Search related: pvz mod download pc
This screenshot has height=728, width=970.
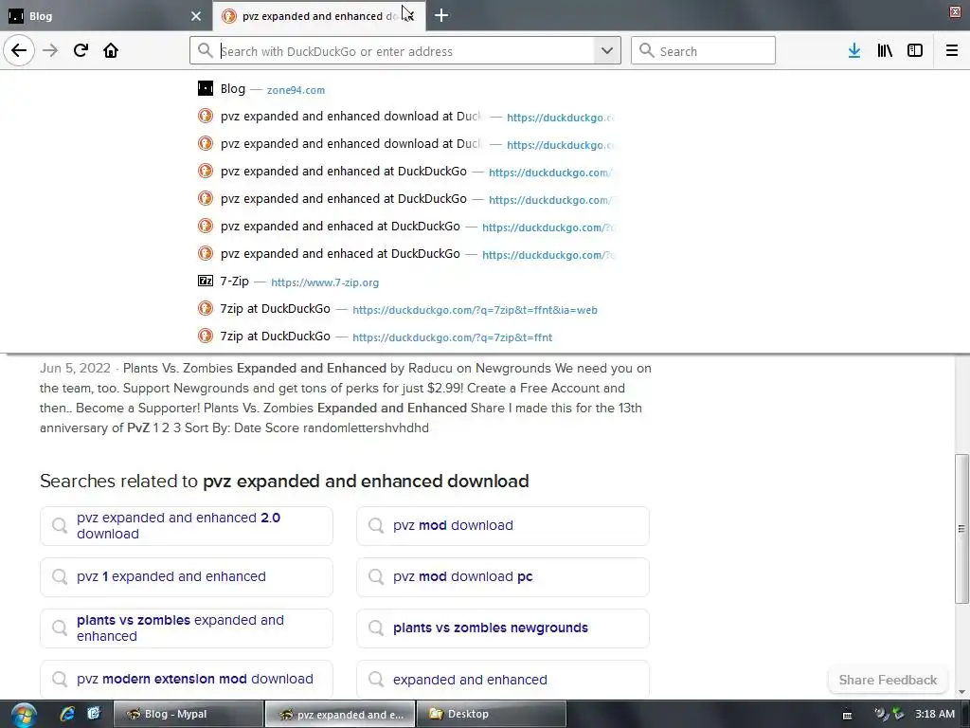[502, 577]
